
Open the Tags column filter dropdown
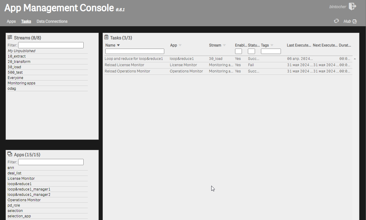click(x=271, y=45)
